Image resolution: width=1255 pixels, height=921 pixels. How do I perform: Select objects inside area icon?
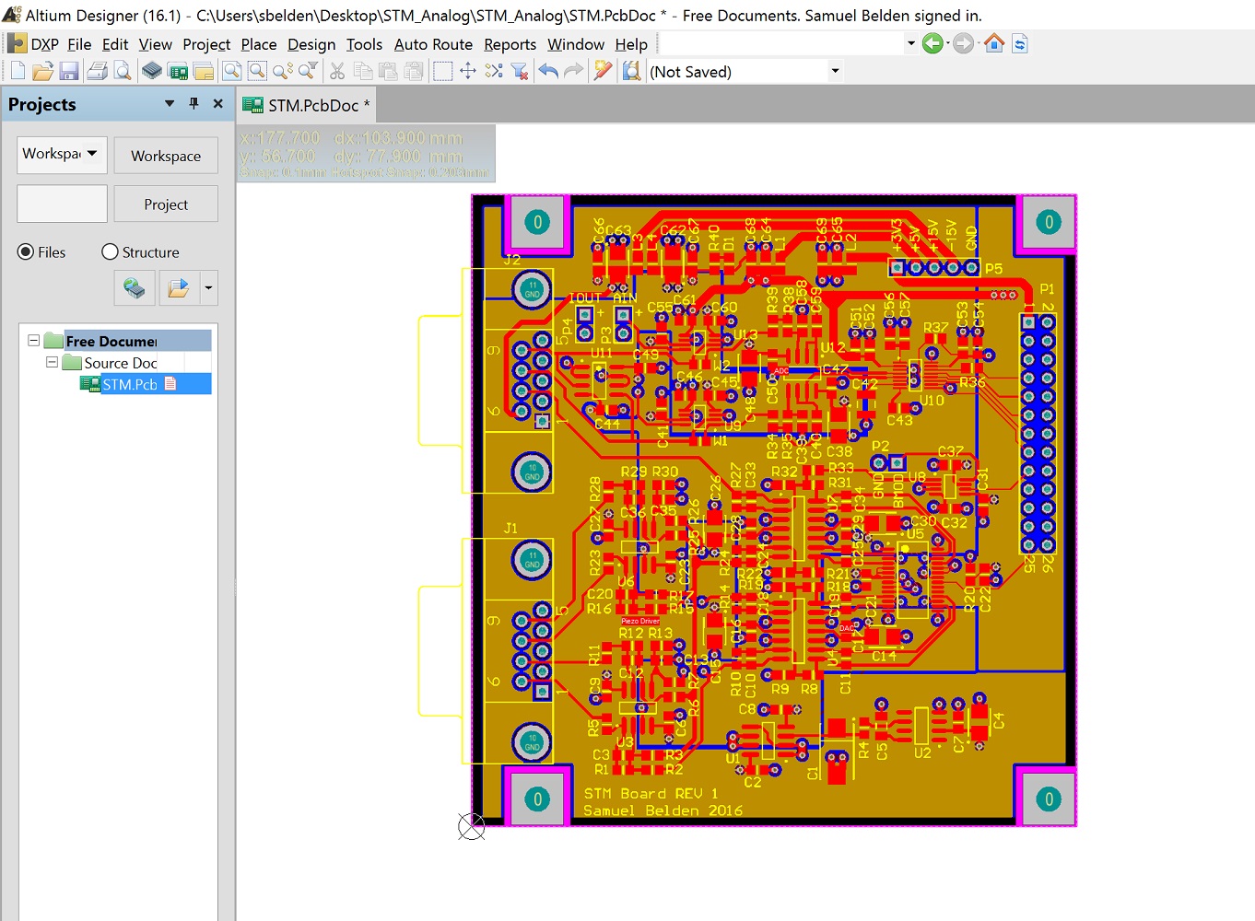coord(442,71)
